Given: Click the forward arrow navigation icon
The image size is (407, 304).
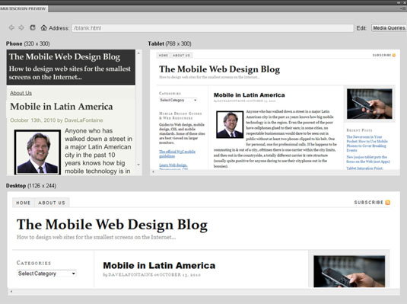Looking at the screenshot, I should click(21, 27).
